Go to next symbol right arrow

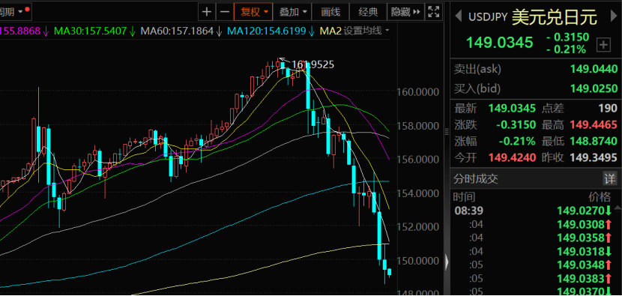pyautogui.click(x=612, y=16)
